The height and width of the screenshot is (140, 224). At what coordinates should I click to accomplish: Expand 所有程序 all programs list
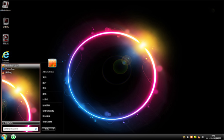[x=21, y=123]
